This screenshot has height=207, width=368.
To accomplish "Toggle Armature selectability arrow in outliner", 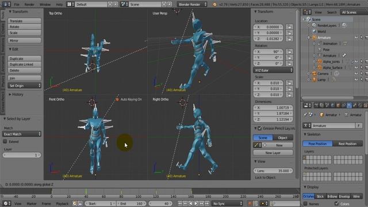I will 362,37.
